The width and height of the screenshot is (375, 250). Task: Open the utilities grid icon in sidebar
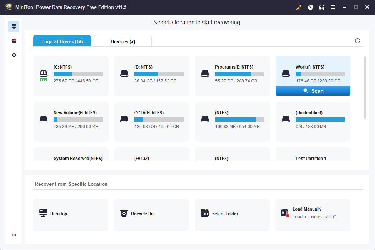(14, 41)
